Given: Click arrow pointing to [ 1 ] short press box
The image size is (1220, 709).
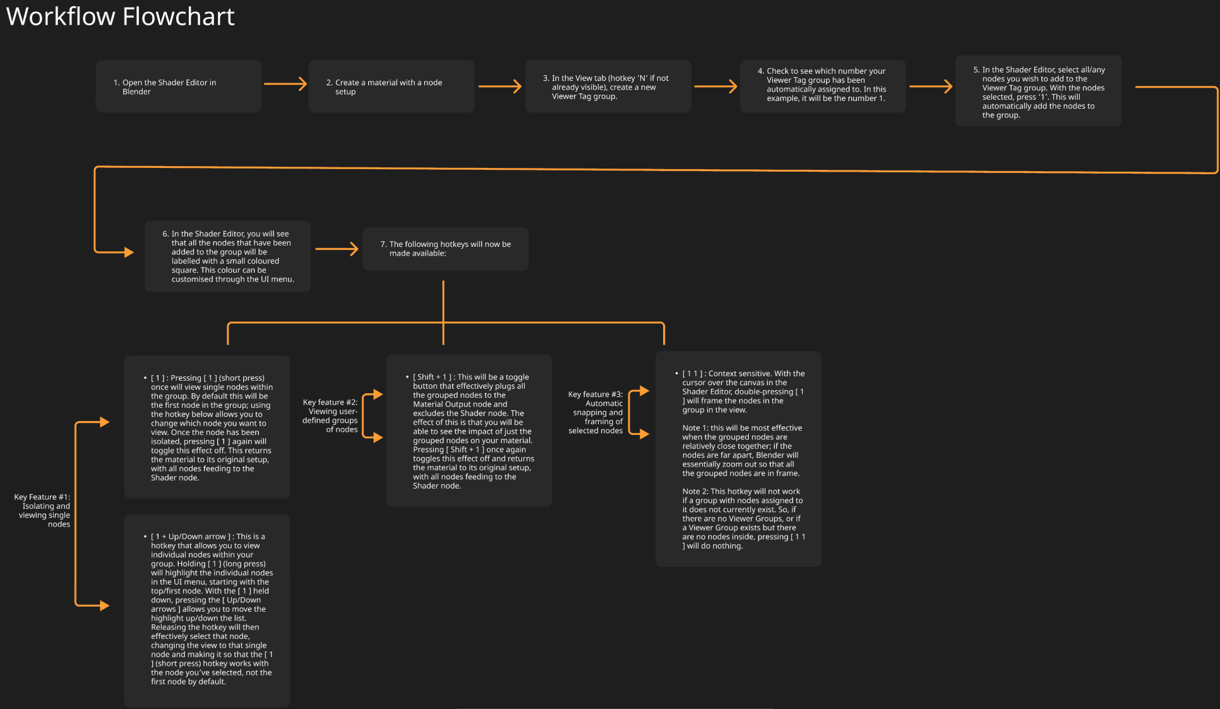Looking at the screenshot, I should 103,422.
